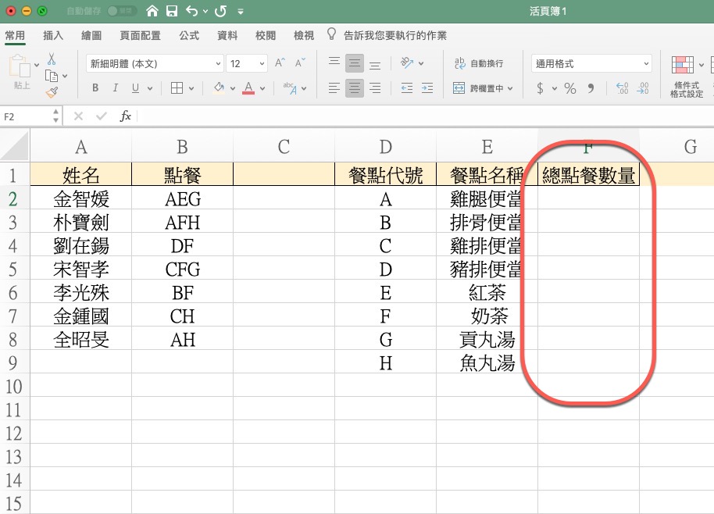714x514 pixels.
Task: Decrease font size with smaller A icon
Action: point(300,62)
